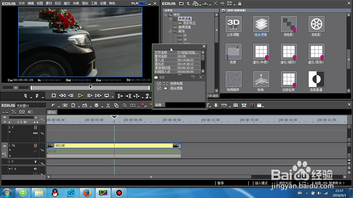Click the timeline horizontal scrollbar

tap(151, 177)
